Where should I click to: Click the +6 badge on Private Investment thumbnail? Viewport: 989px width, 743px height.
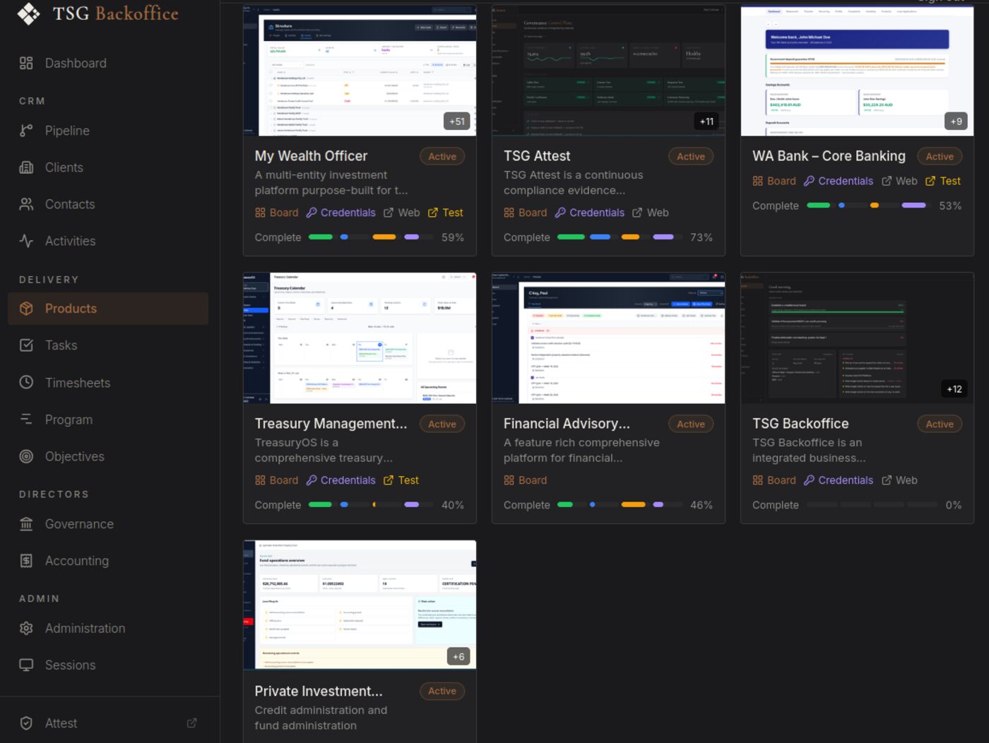(x=458, y=657)
